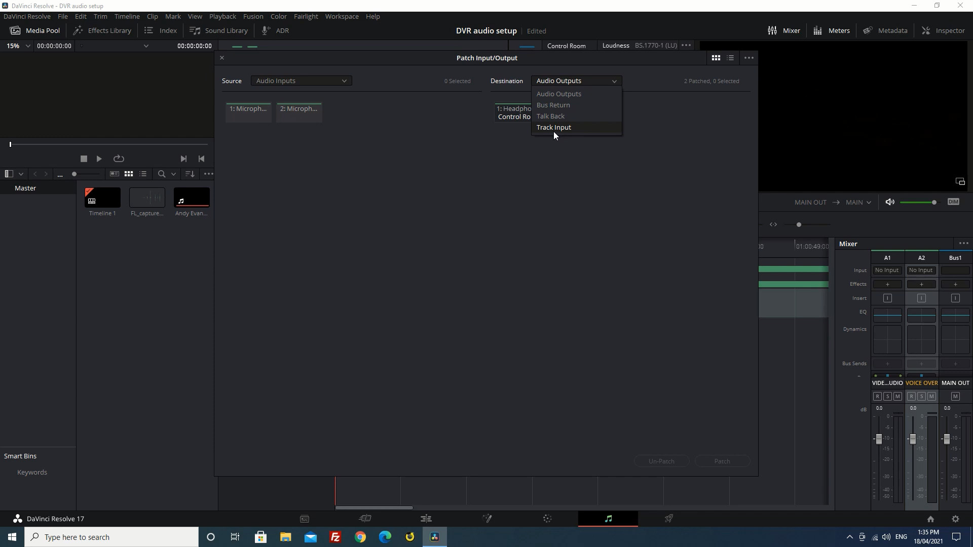Mute the A2 Voice Over track
The width and height of the screenshot is (973, 547).
[x=931, y=397]
